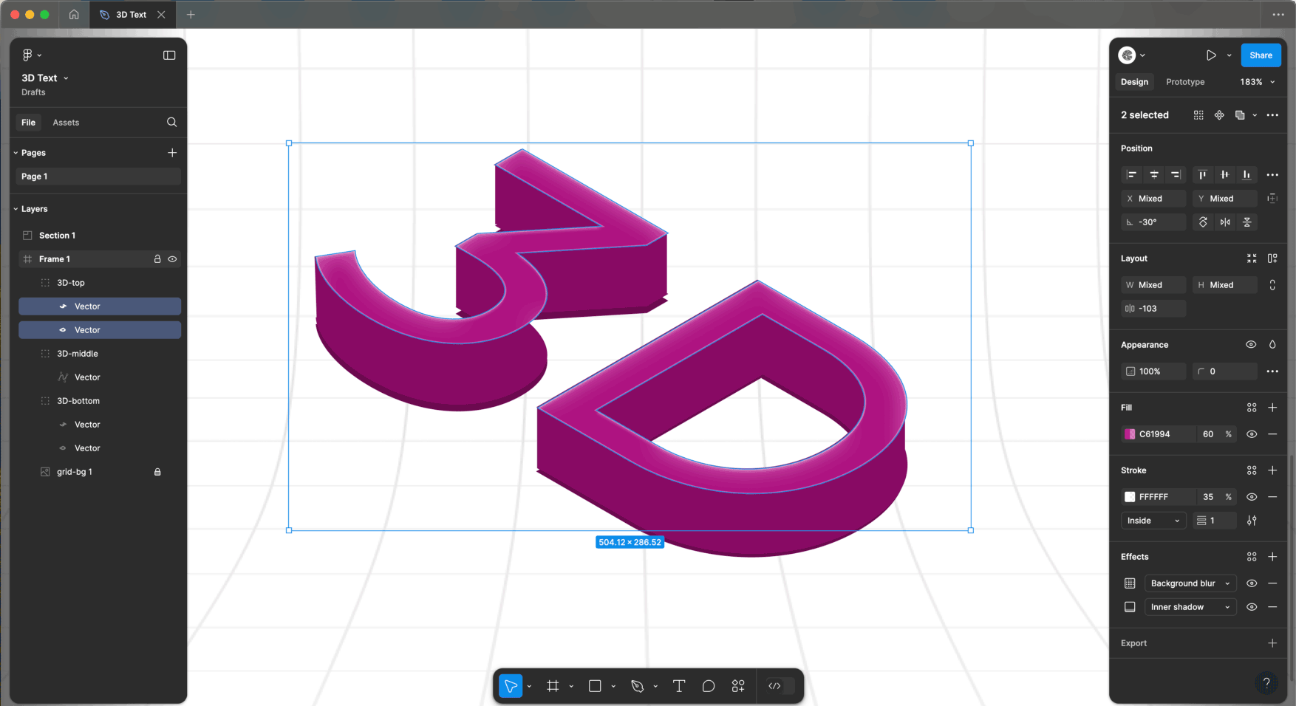The width and height of the screenshot is (1296, 706).
Task: Collapse the Layers section
Action: pos(16,209)
